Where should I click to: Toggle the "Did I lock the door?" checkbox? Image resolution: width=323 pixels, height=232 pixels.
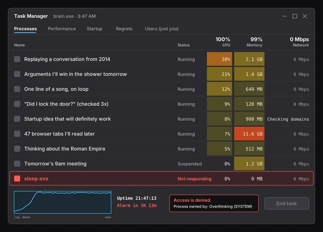point(17,104)
